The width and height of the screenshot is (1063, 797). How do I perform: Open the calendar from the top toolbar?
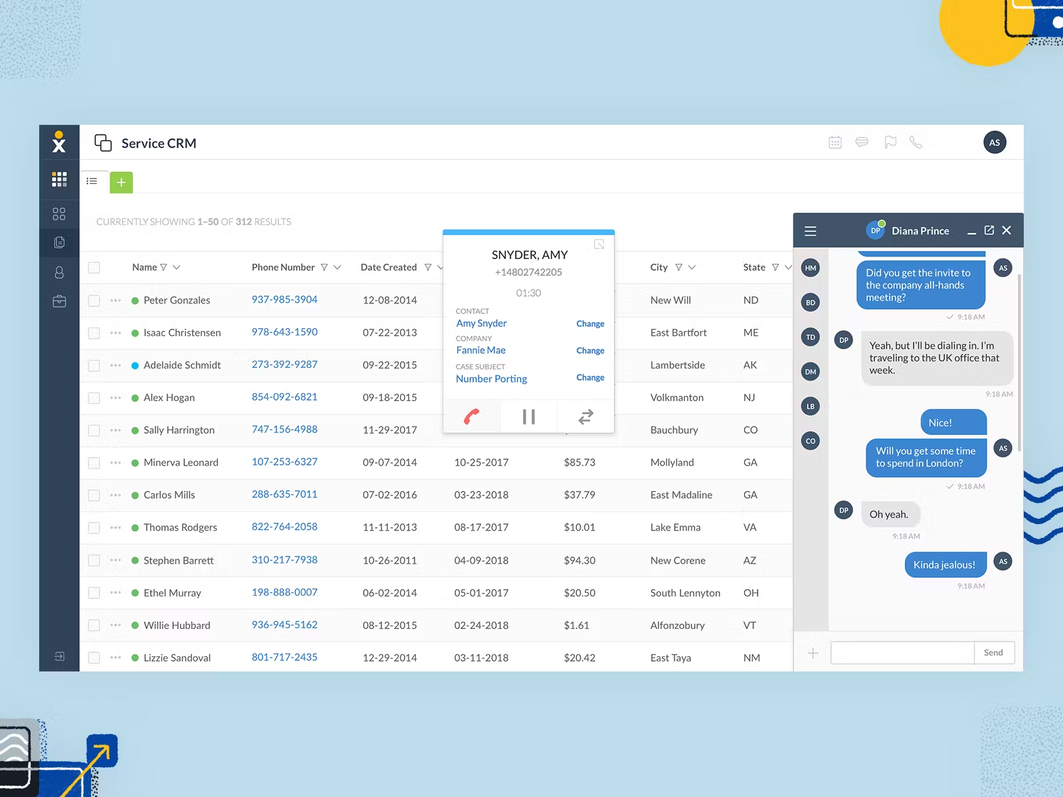tap(835, 142)
